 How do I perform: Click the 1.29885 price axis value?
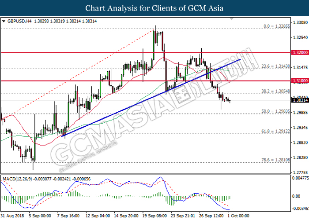(x=300, y=113)
